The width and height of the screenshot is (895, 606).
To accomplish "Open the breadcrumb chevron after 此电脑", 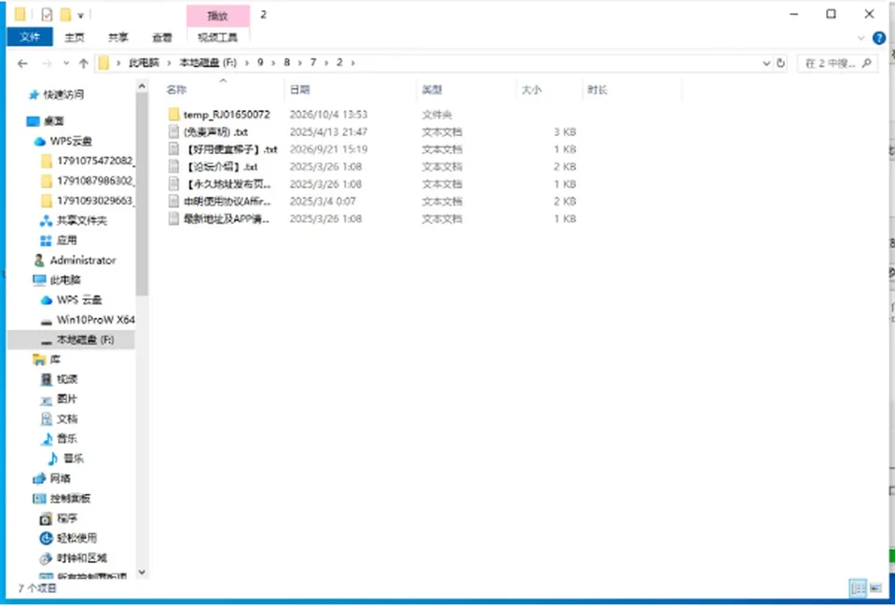I will [x=170, y=62].
